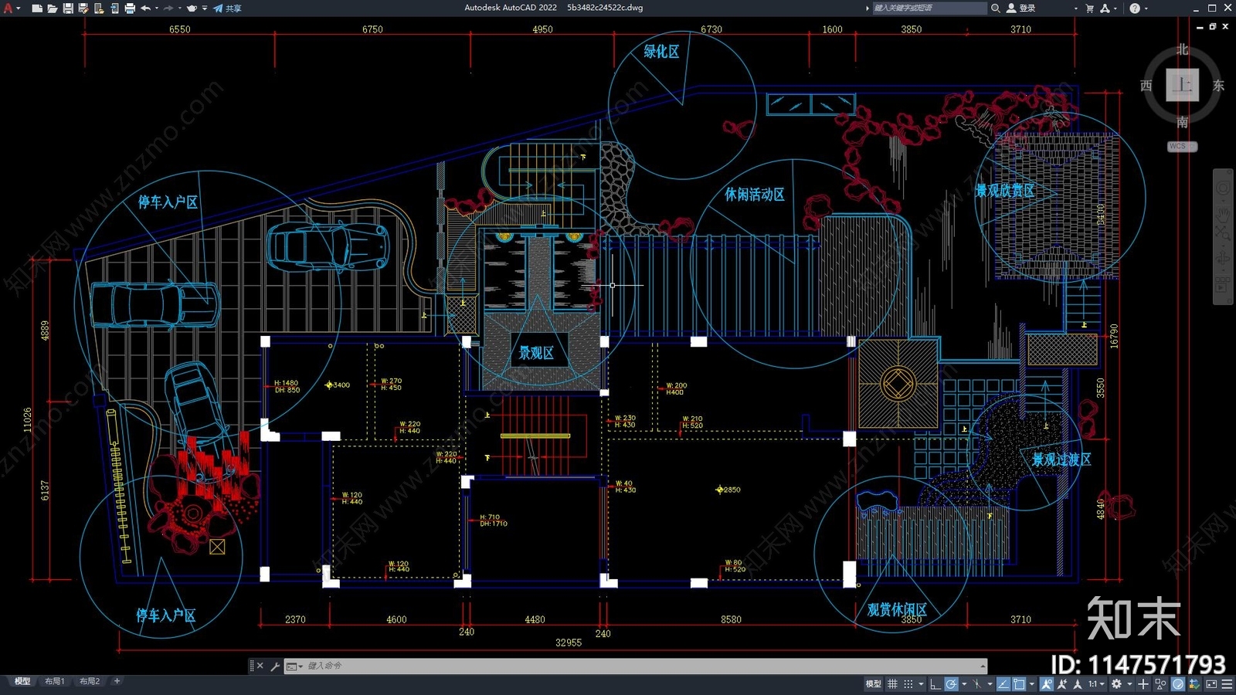1236x695 pixels.
Task: Click the Autodesk connect (A network) icon
Action: click(x=1105, y=8)
